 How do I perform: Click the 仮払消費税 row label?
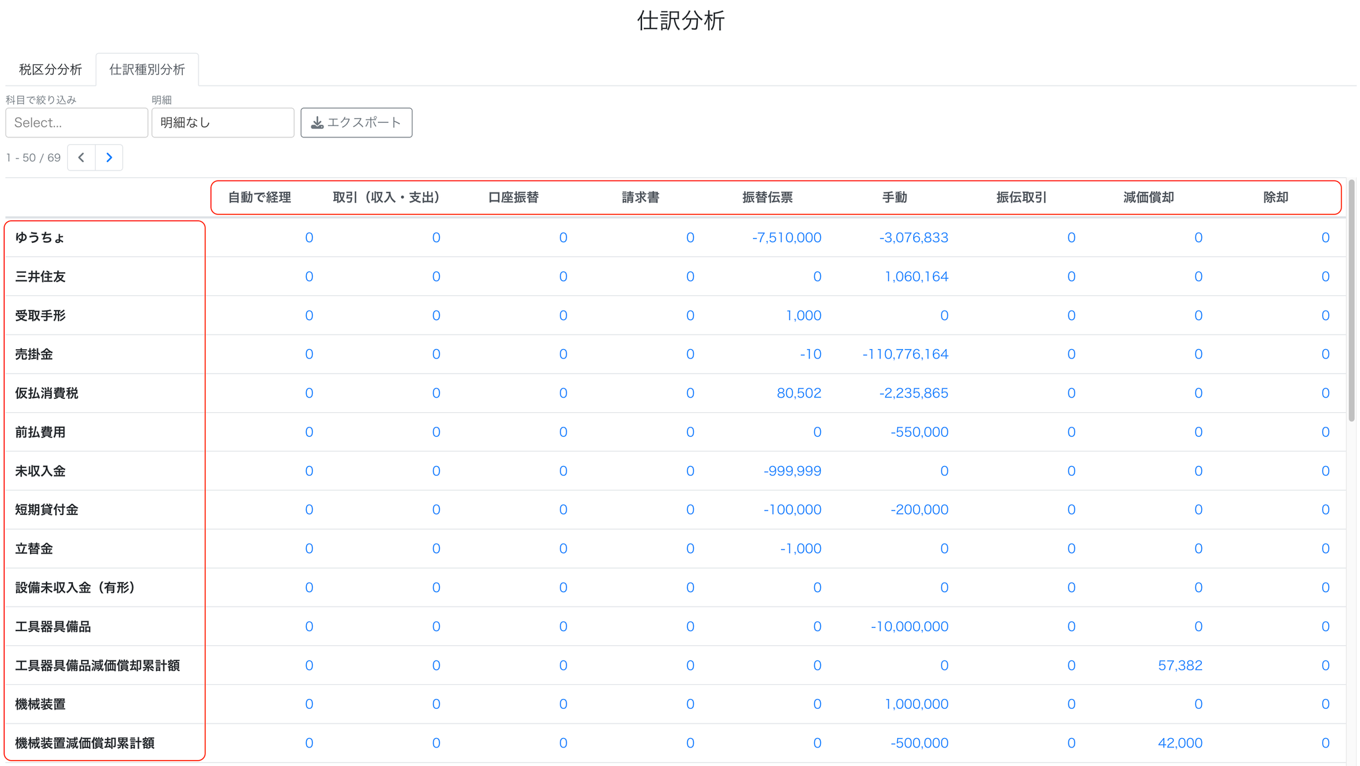coord(46,394)
